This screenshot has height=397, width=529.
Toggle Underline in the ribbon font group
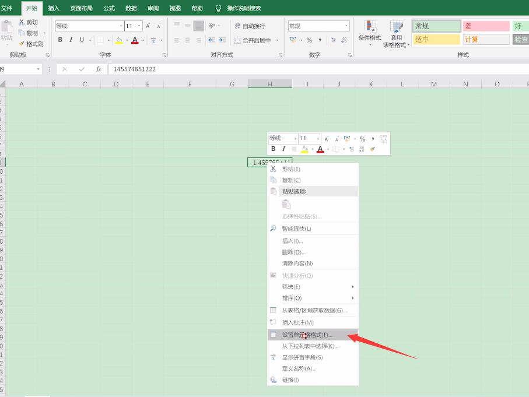[x=82, y=40]
